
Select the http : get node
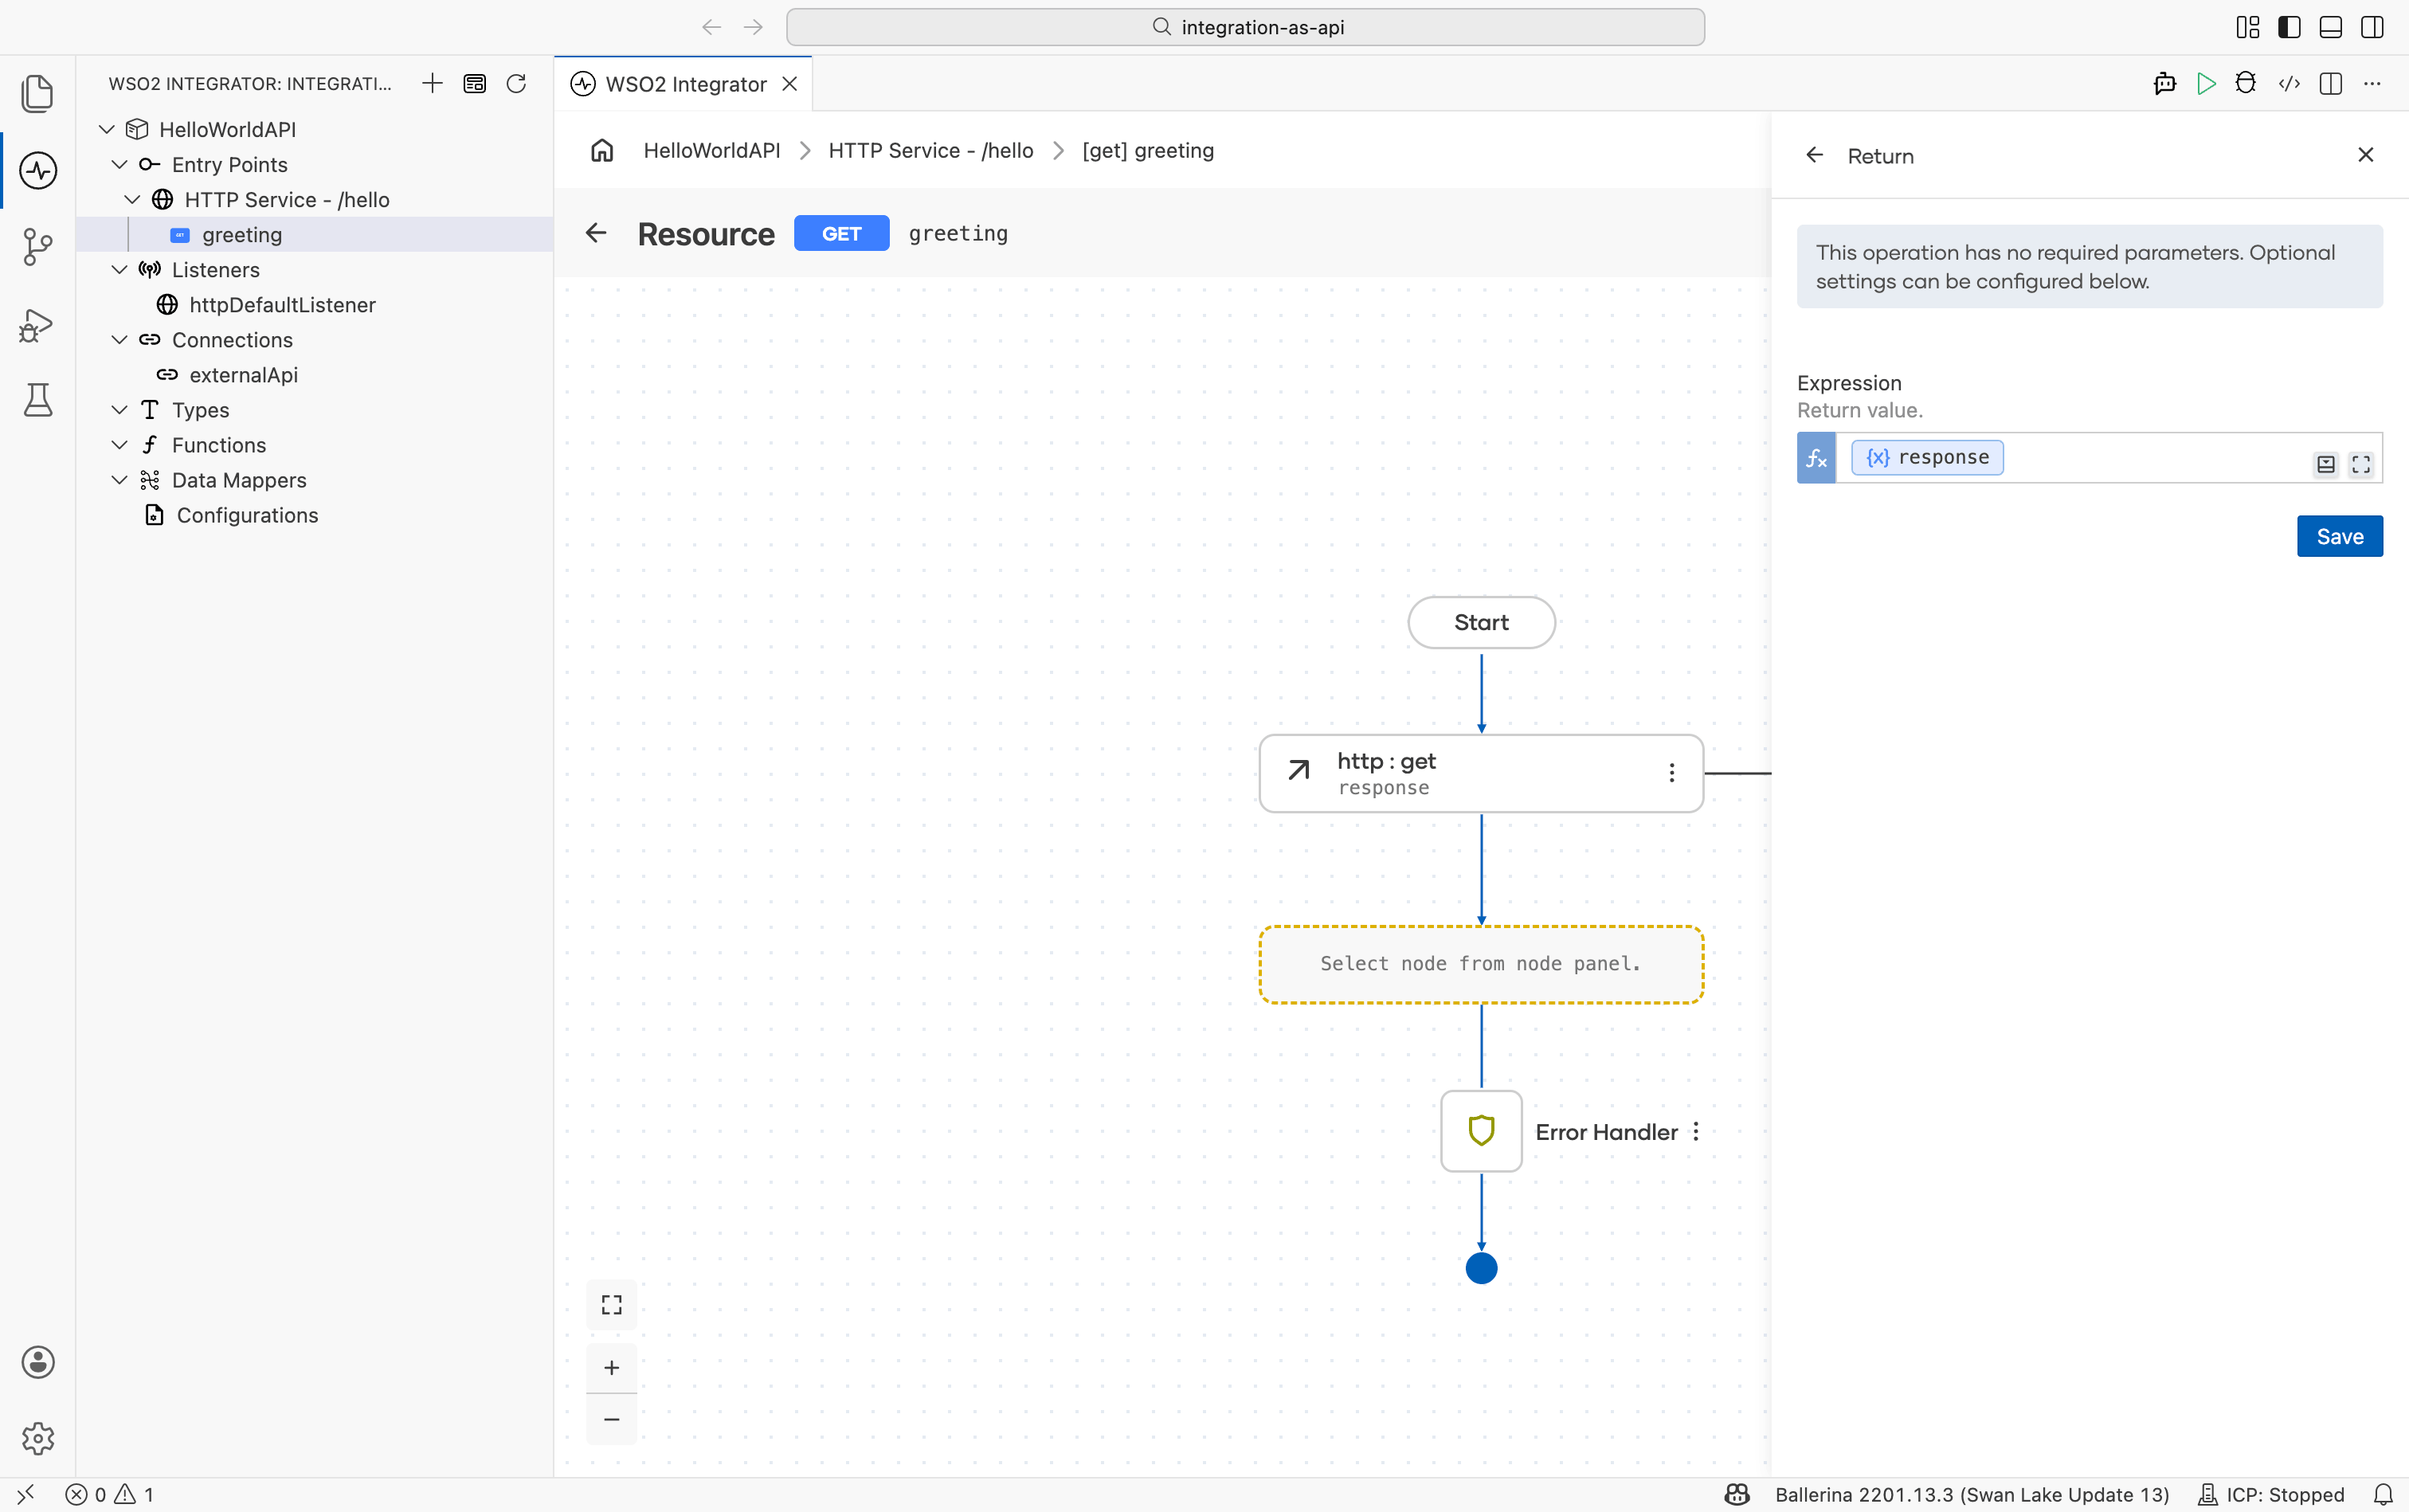pos(1481,773)
